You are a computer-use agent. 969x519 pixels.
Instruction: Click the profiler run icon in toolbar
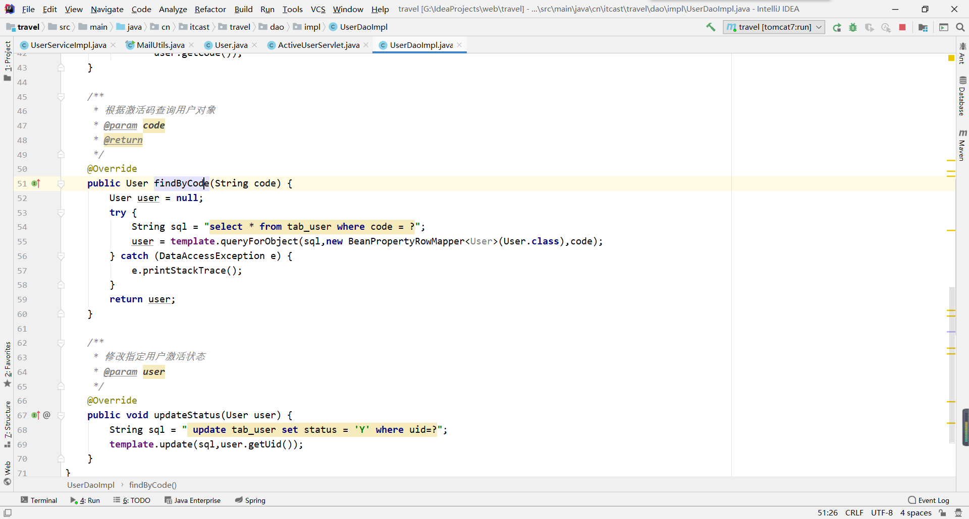coord(886,27)
